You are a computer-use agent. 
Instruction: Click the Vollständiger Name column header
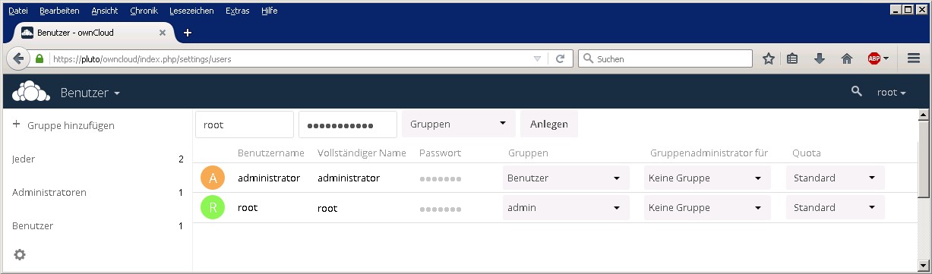coord(362,153)
